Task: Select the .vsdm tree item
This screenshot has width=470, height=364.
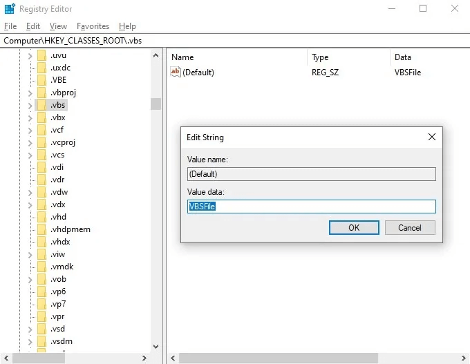Action: pyautogui.click(x=62, y=341)
